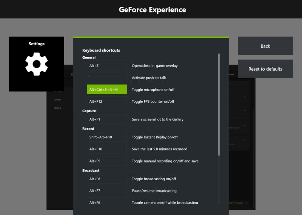The width and height of the screenshot is (302, 215).
Task: Click 'Toggle manual recording on/off and save' text
Action: 165,161
